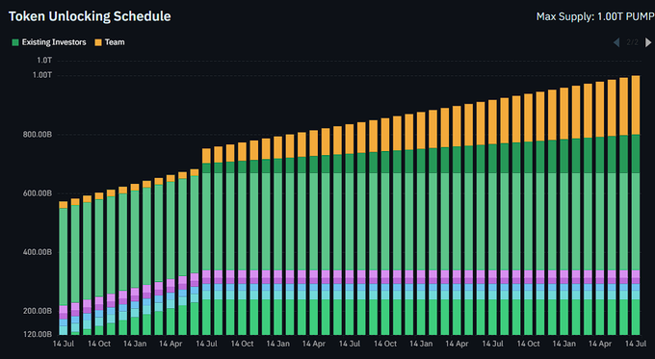This screenshot has height=359, width=655.
Task: Click the Max Supply 1.00T PUMP label
Action: pyautogui.click(x=595, y=16)
